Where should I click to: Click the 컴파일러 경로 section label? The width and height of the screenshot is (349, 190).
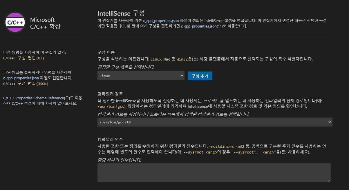coord(110,94)
